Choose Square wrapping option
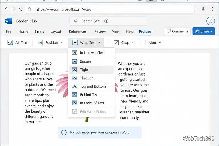Viewport: 219px width, 146px height. (x=92, y=62)
